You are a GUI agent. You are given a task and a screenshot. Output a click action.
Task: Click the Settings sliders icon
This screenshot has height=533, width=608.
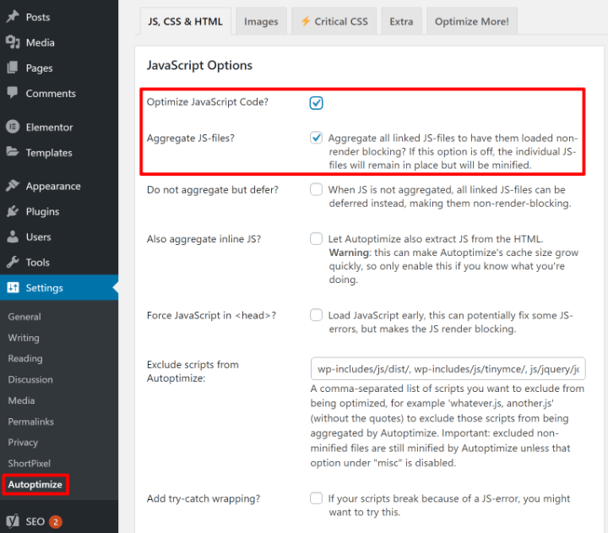(x=13, y=287)
